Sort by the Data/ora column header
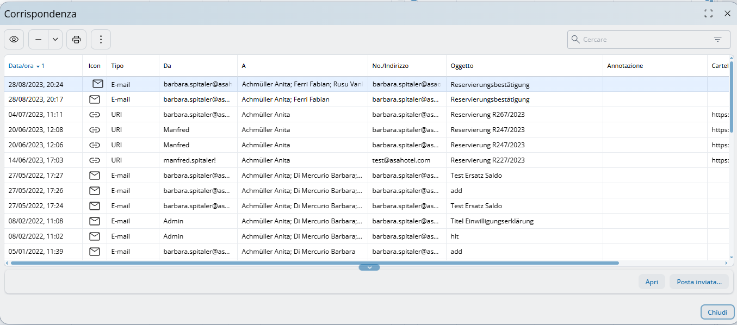This screenshot has width=737, height=325. coord(22,66)
